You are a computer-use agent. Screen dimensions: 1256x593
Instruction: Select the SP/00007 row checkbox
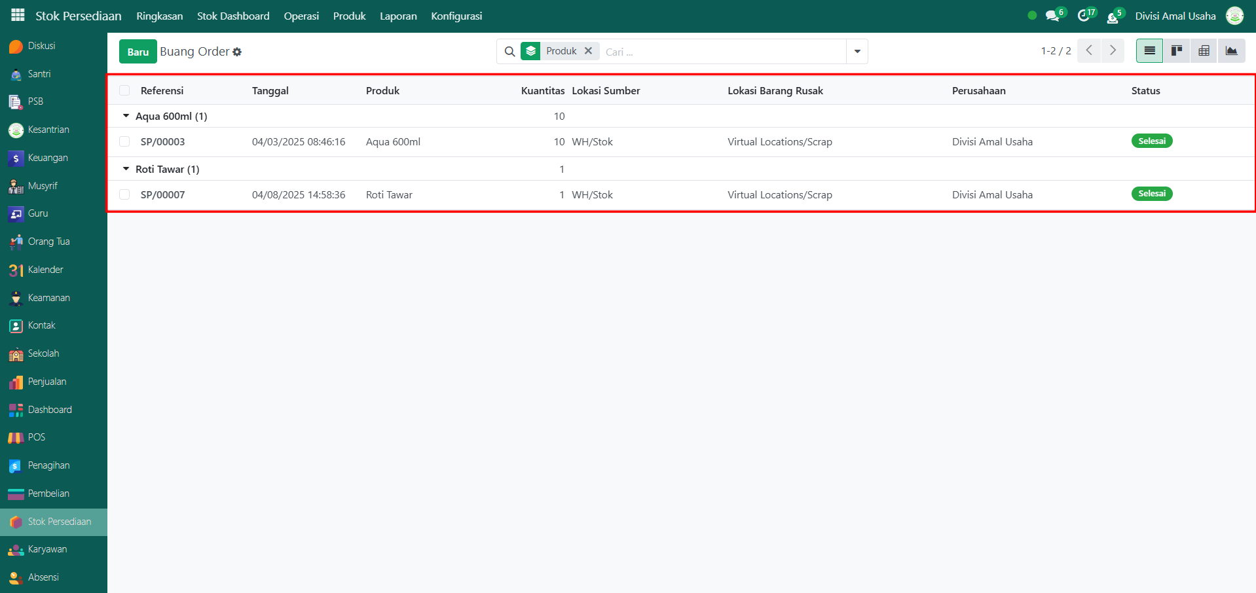pos(124,195)
